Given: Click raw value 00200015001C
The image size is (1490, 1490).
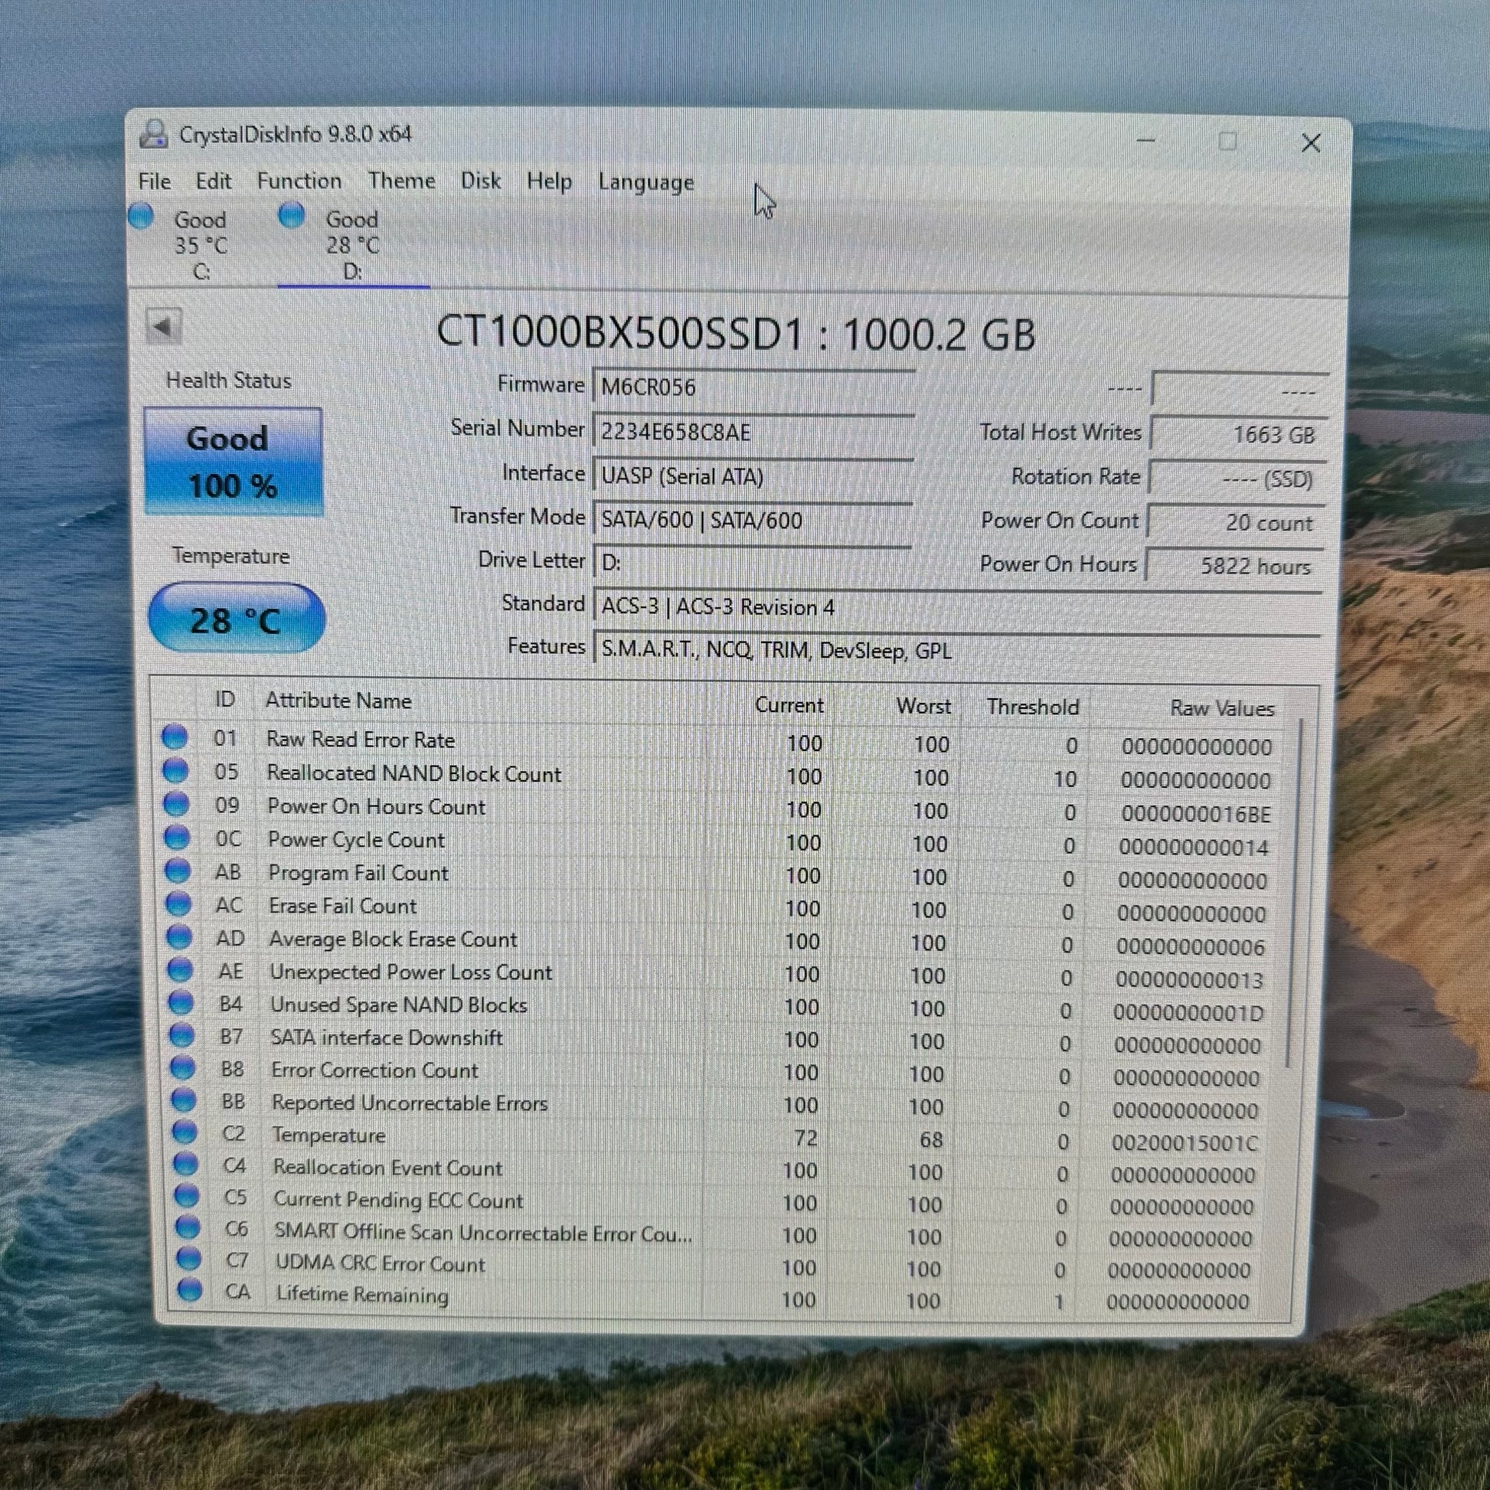Looking at the screenshot, I should 1184,1142.
